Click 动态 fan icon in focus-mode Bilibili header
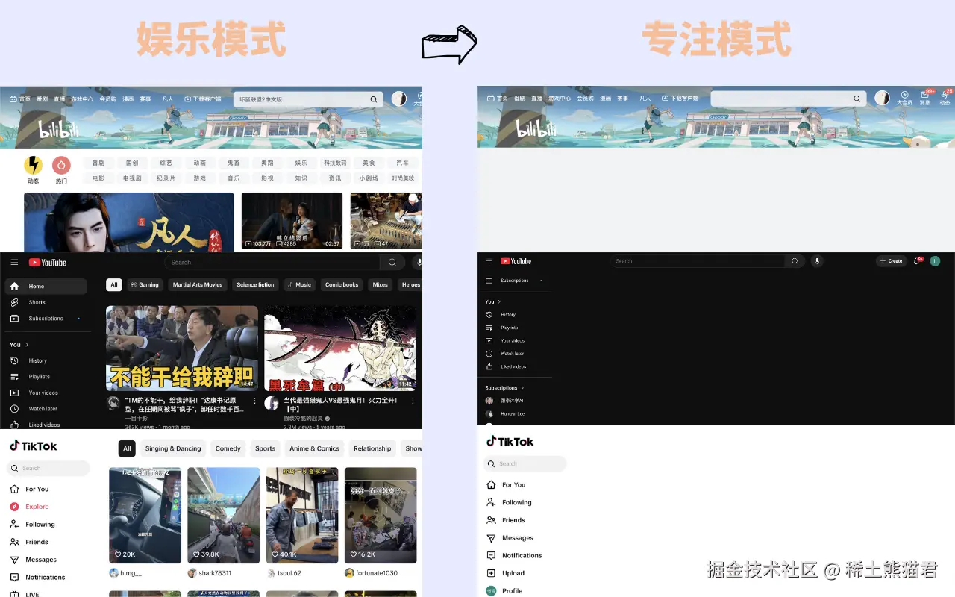Screen dimensions: 955x597 point(945,96)
